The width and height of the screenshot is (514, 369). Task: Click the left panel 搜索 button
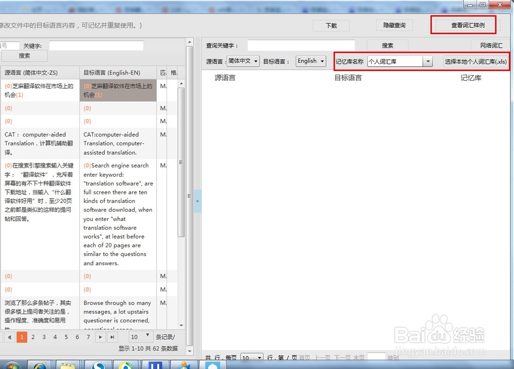click(x=24, y=56)
